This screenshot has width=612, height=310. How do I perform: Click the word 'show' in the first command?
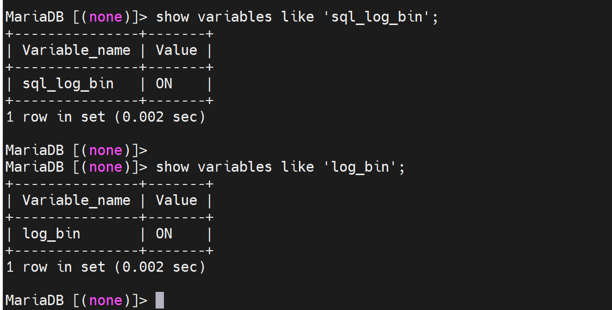coord(172,17)
